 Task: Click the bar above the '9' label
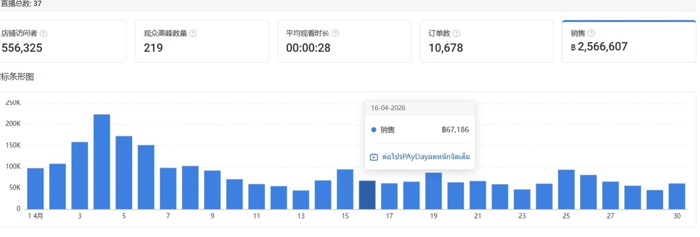coord(212,190)
